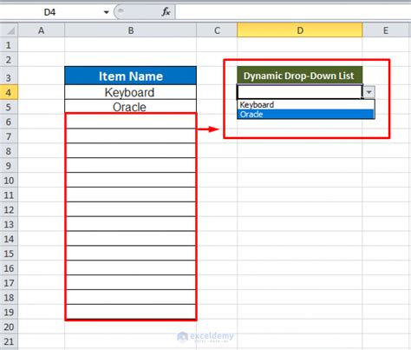Image resolution: width=411 pixels, height=350 pixels.
Task: Select row 21 header
Action: coord(9,341)
